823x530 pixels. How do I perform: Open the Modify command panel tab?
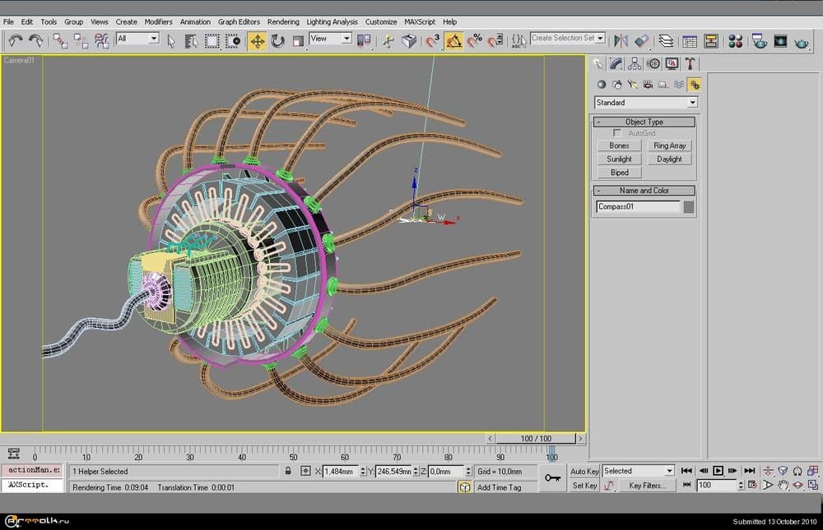[616, 63]
